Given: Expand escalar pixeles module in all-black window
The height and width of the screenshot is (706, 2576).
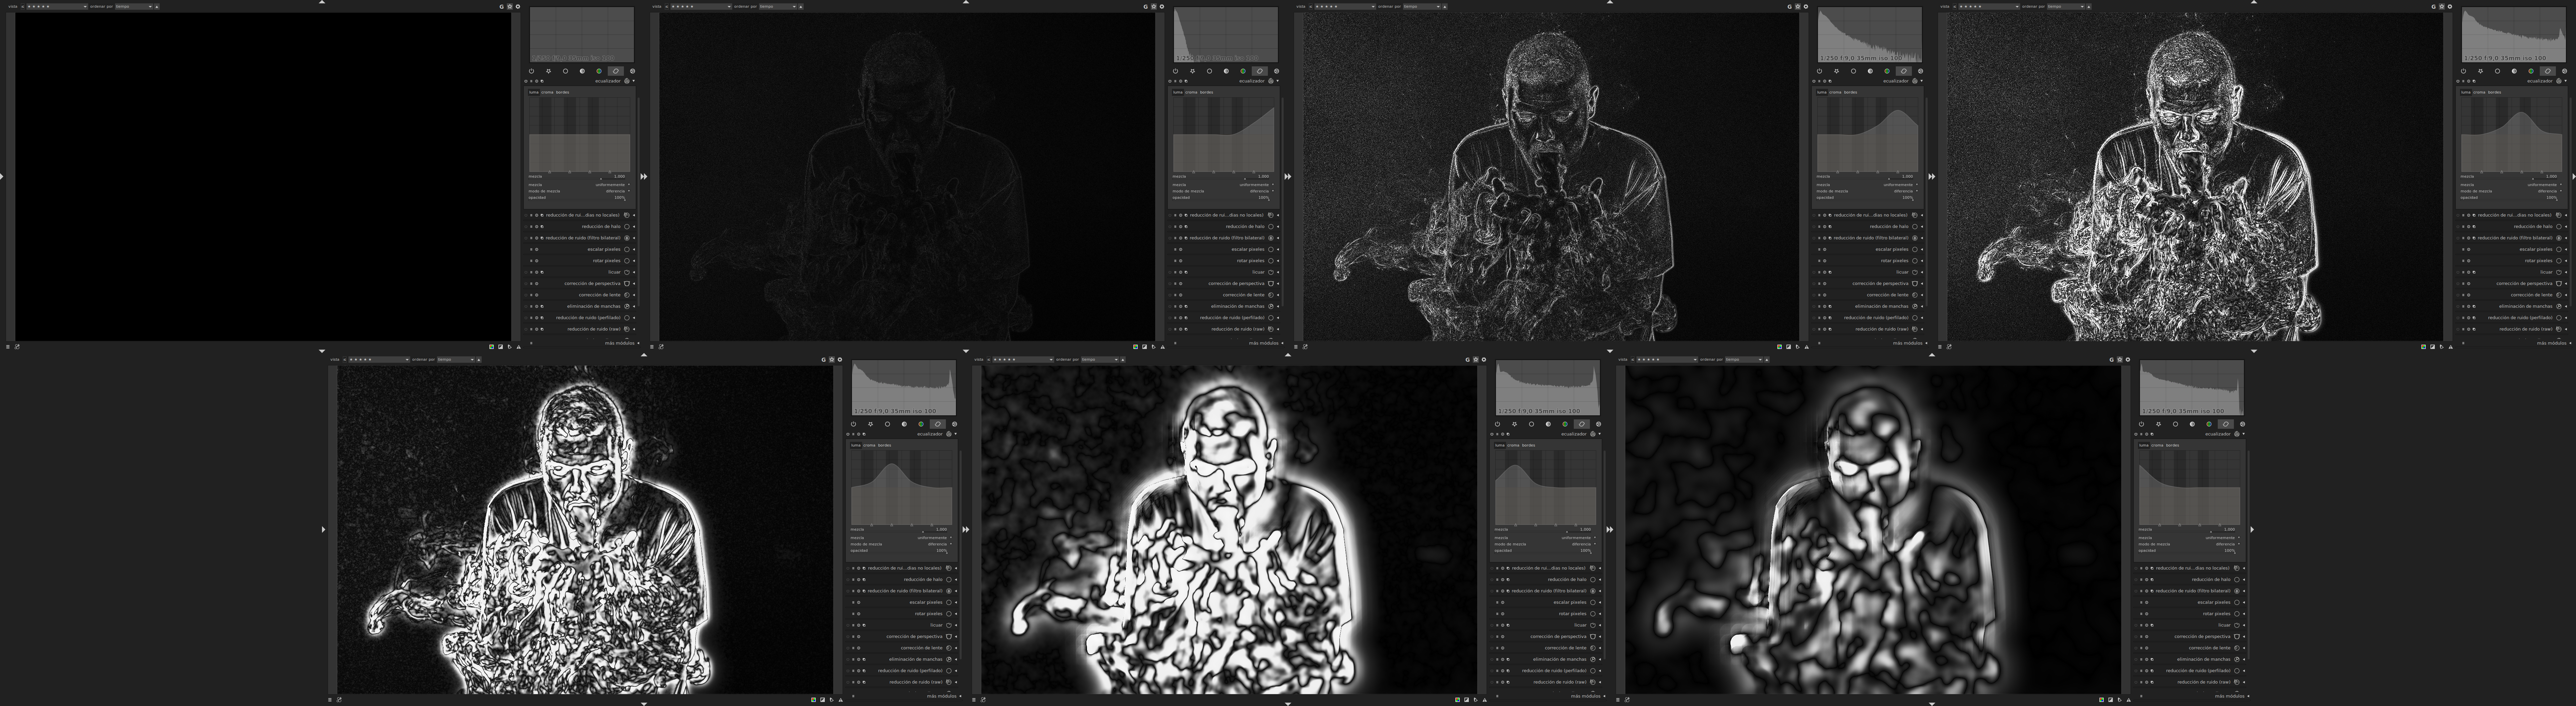Looking at the screenshot, I should [x=634, y=249].
